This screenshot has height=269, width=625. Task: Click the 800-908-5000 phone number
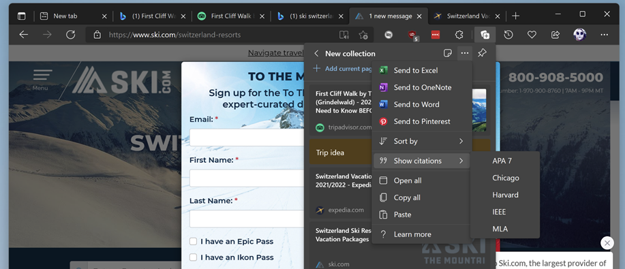coord(555,78)
